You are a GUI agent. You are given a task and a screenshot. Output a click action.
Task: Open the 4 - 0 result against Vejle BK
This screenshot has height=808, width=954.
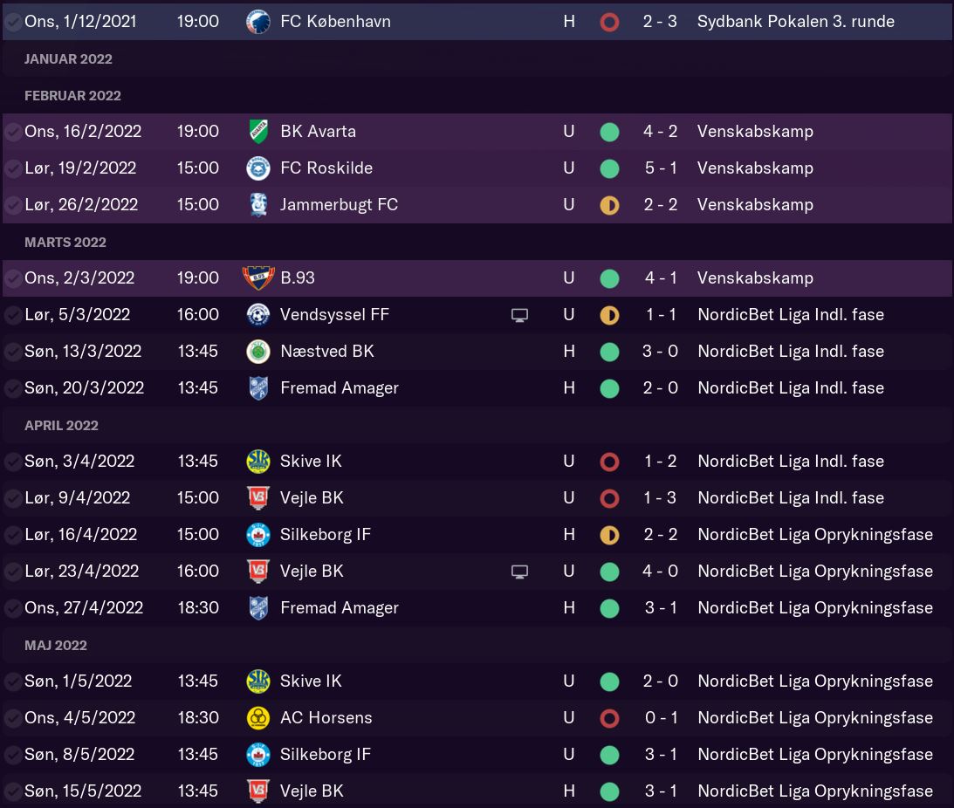[660, 571]
